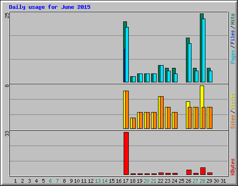Click the cyan pages bar for day 28
This screenshot has height=186, width=238.
pyautogui.click(x=204, y=50)
